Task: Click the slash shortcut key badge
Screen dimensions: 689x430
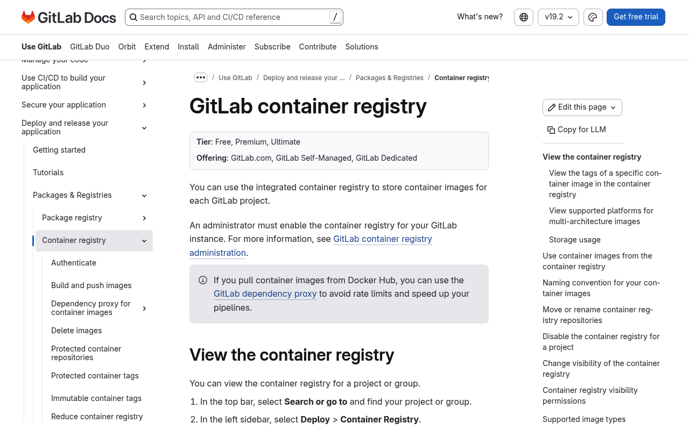Action: tap(335, 17)
